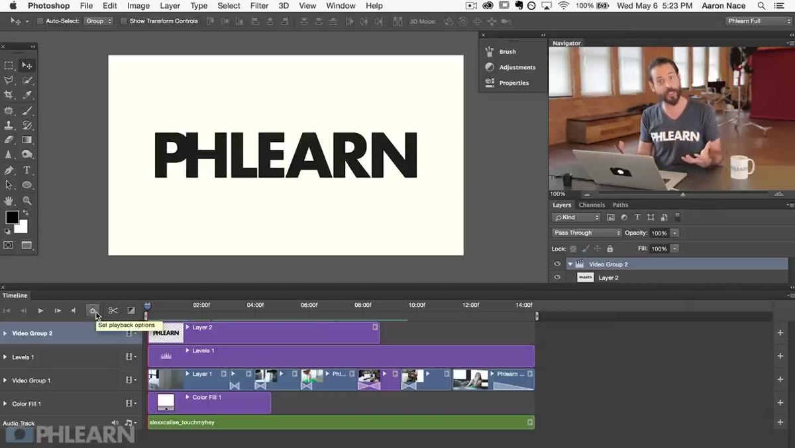The image size is (795, 448).
Task: Open the Window menu
Action: point(341,6)
